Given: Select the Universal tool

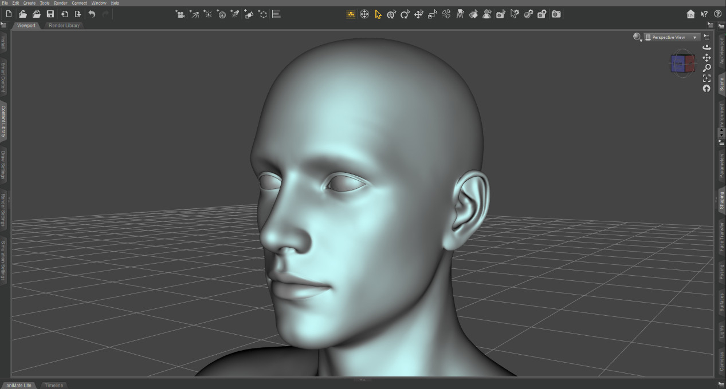Looking at the screenshot, I should [364, 14].
